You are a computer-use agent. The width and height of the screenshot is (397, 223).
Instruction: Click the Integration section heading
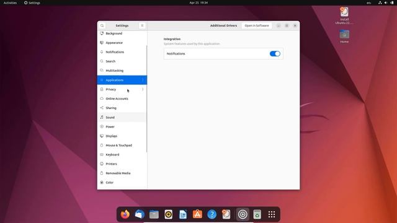tap(172, 39)
